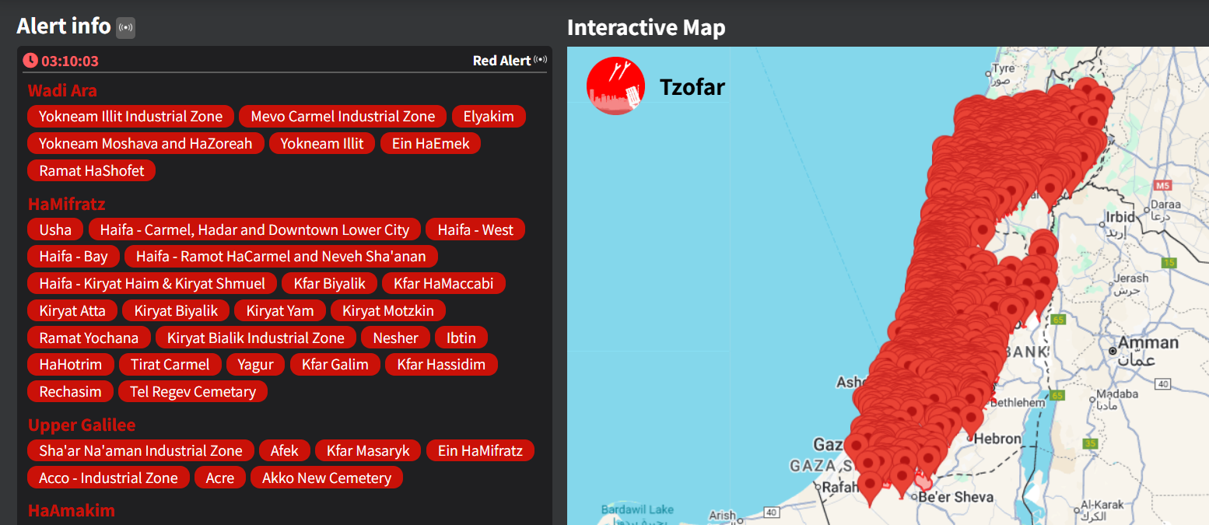
Task: Click the Yokneam Illit tag
Action: [x=322, y=143]
